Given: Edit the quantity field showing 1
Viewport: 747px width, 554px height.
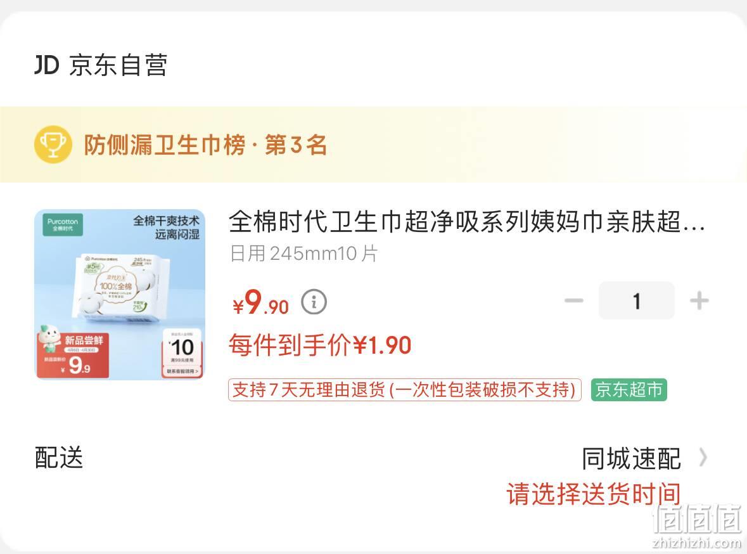Looking at the screenshot, I should [637, 300].
